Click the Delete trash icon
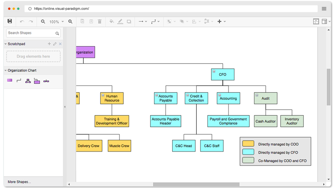Screen dimensions: 335x188 100,21
